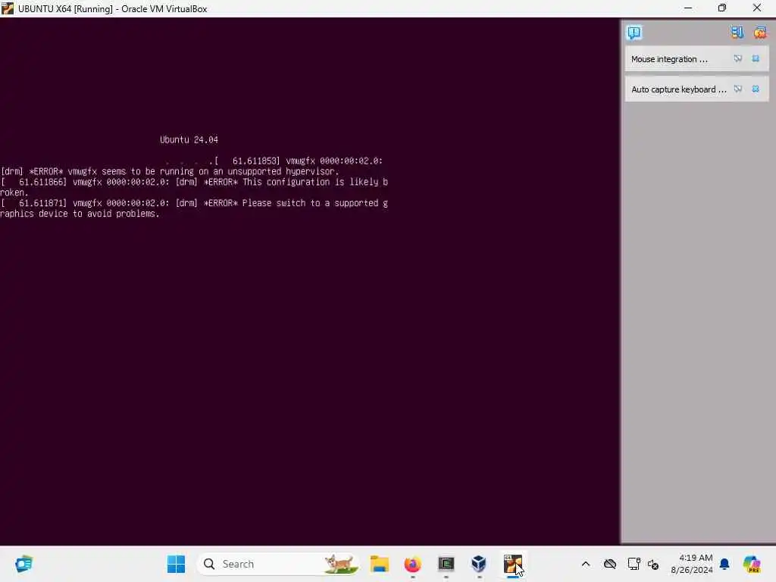This screenshot has width=776, height=582.
Task: Restore down the UBUNTU X64 VirtualBox window
Action: [722, 8]
